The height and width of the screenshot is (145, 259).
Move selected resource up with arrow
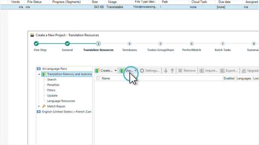[172, 70]
